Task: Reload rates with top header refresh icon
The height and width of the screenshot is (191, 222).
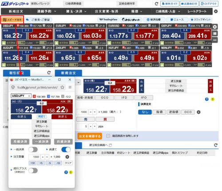Action: point(156,4)
